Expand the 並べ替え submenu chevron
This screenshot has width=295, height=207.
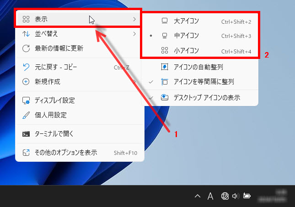tap(134, 34)
